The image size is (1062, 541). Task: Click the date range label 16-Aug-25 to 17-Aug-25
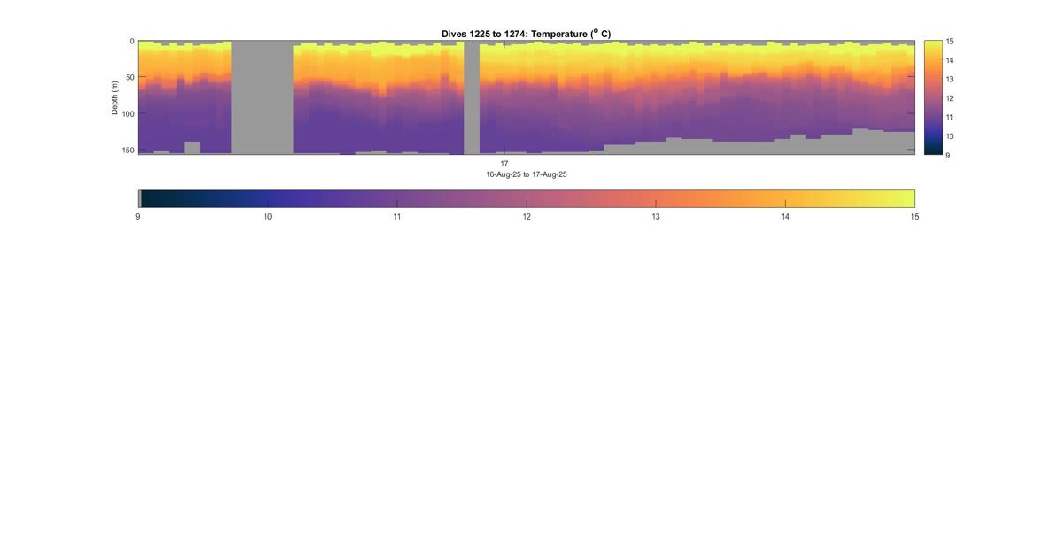527,174
